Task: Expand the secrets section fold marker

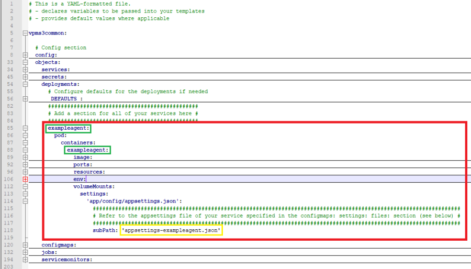Action: tap(25, 77)
